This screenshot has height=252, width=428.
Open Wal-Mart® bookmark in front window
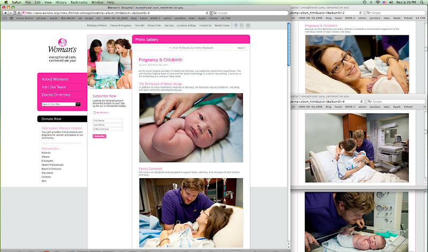68,18
